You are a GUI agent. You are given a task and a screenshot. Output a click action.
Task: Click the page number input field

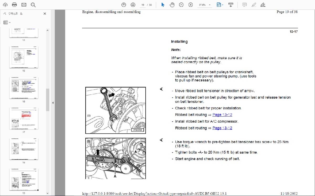(x=143, y=5)
